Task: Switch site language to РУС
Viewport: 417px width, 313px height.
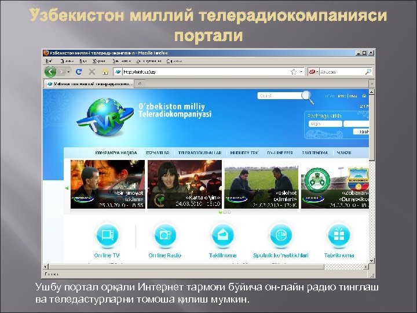Action: coord(342,96)
